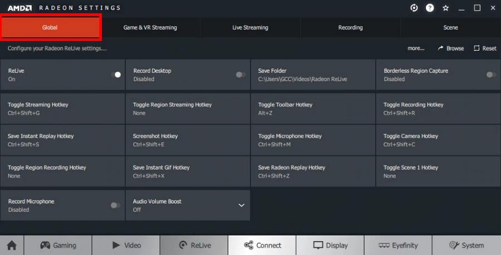Click the Home icon in bottom bar
501x255 pixels.
pos(11,245)
